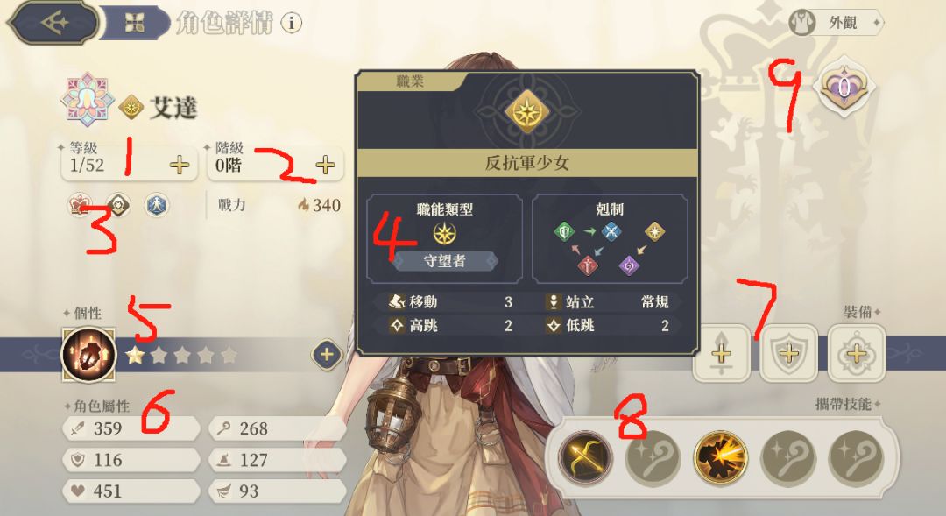
Task: Click the 守望者 role type label
Action: (445, 261)
